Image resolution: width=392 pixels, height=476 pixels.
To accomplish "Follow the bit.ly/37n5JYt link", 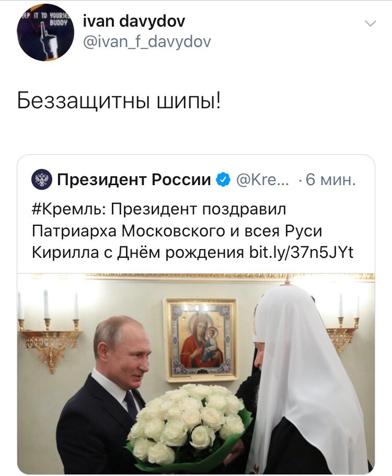I will point(301,252).
